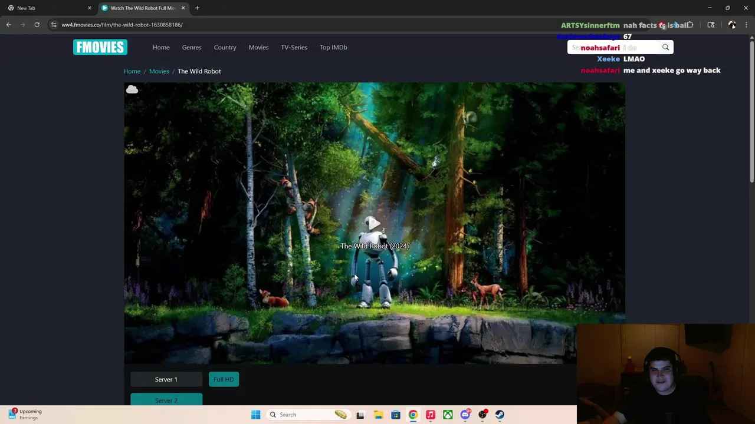Close the New Tab tab
Image resolution: width=755 pixels, height=424 pixels.
(90, 8)
